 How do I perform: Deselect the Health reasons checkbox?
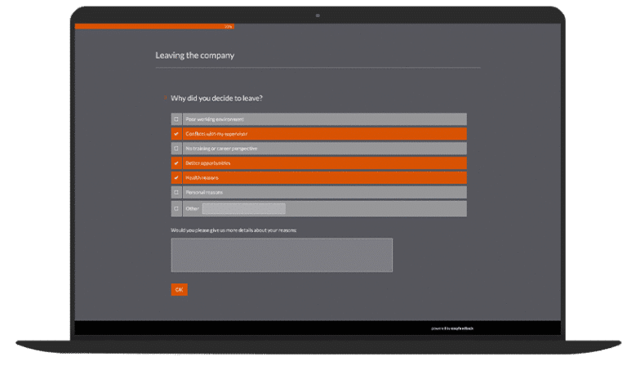176,177
